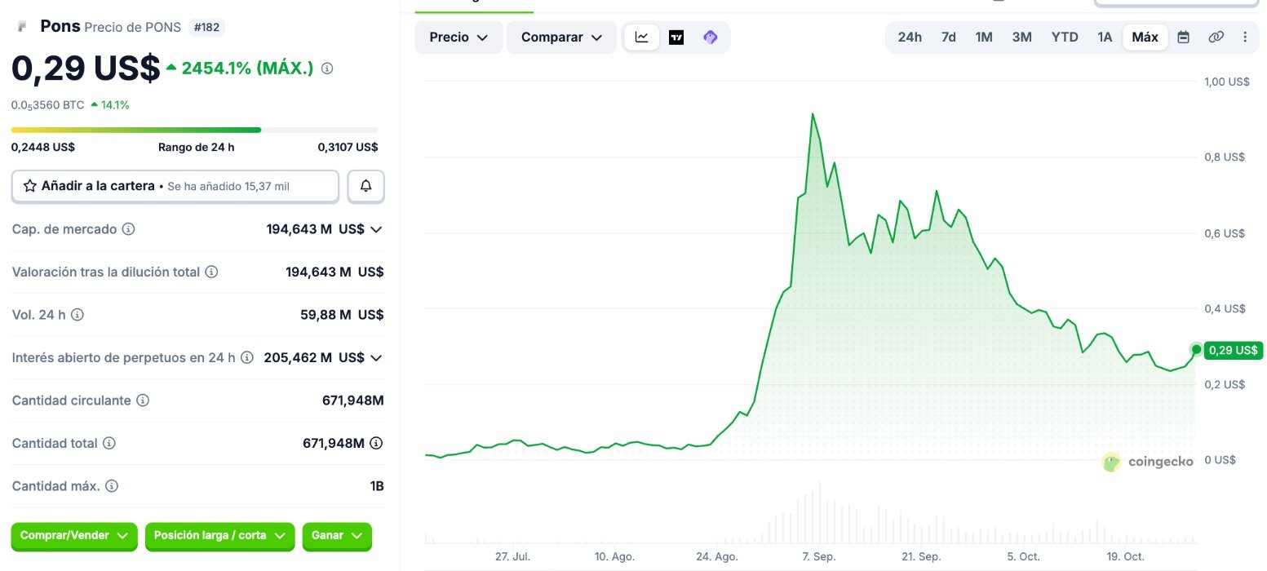This screenshot has width=1267, height=571.
Task: Open the calendar date range picker
Action: point(1183,37)
